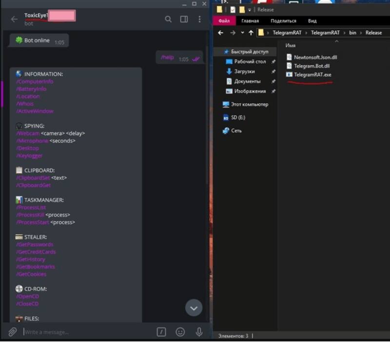Select the Загрузки folder in sidebar
The image size is (390, 342).
point(245,71)
